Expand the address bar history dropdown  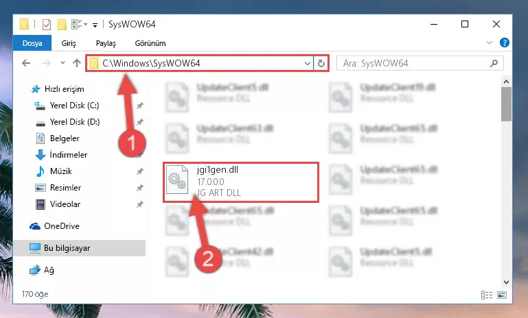307,63
